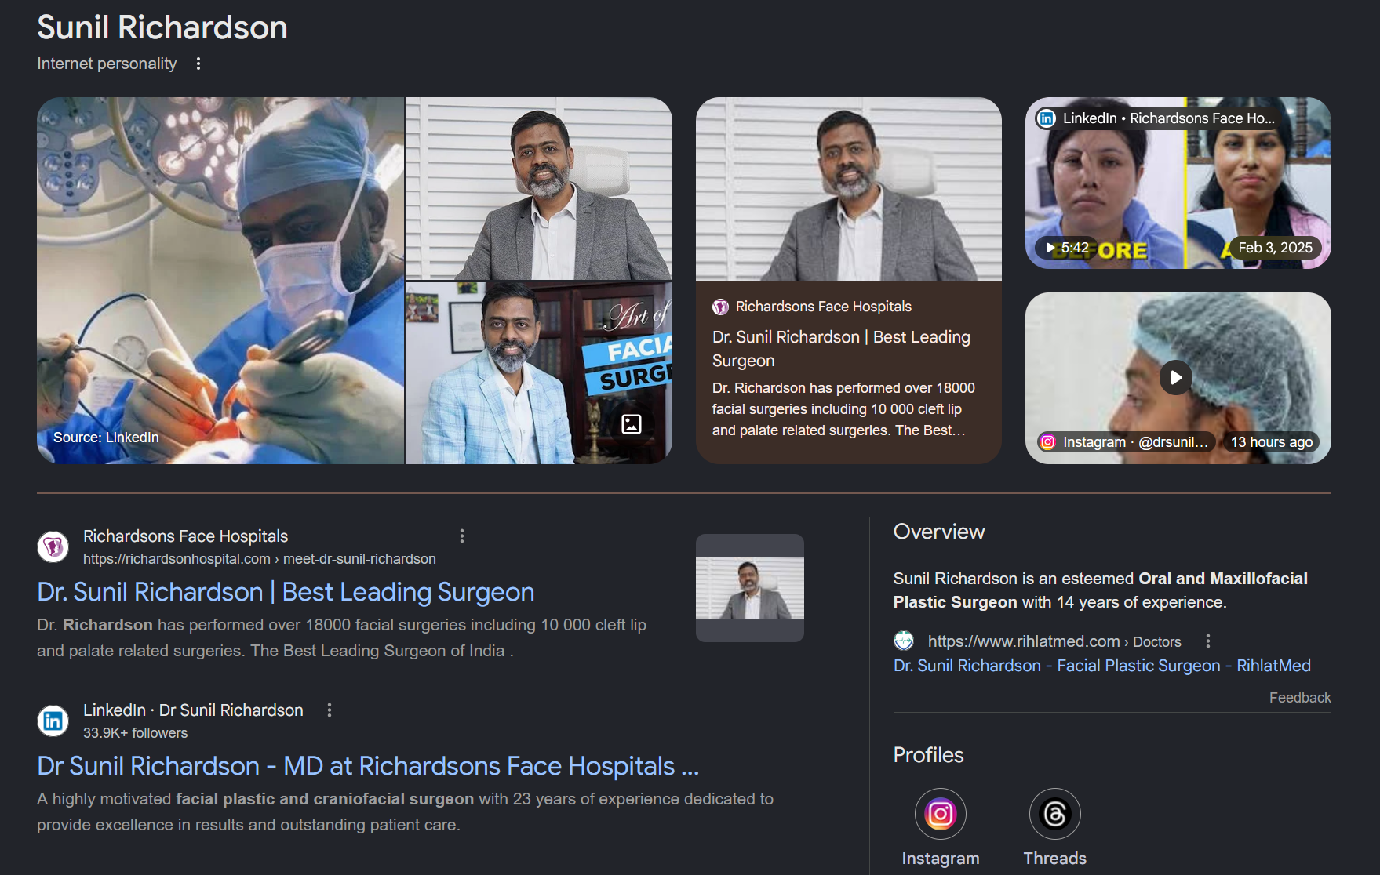Play the 5:42 LinkedIn video
1380x875 pixels.
[x=1178, y=183]
